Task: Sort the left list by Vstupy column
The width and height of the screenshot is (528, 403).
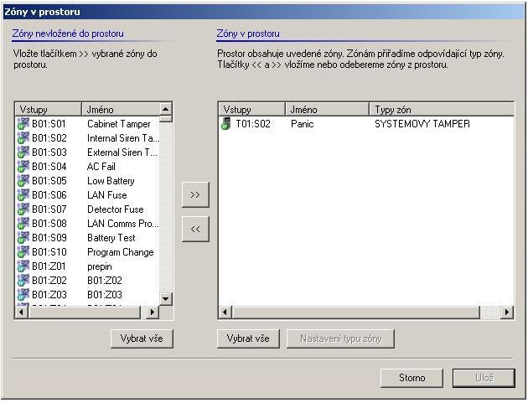Action: click(48, 110)
